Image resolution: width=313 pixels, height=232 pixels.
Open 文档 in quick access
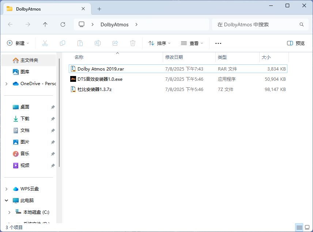tap(29, 130)
